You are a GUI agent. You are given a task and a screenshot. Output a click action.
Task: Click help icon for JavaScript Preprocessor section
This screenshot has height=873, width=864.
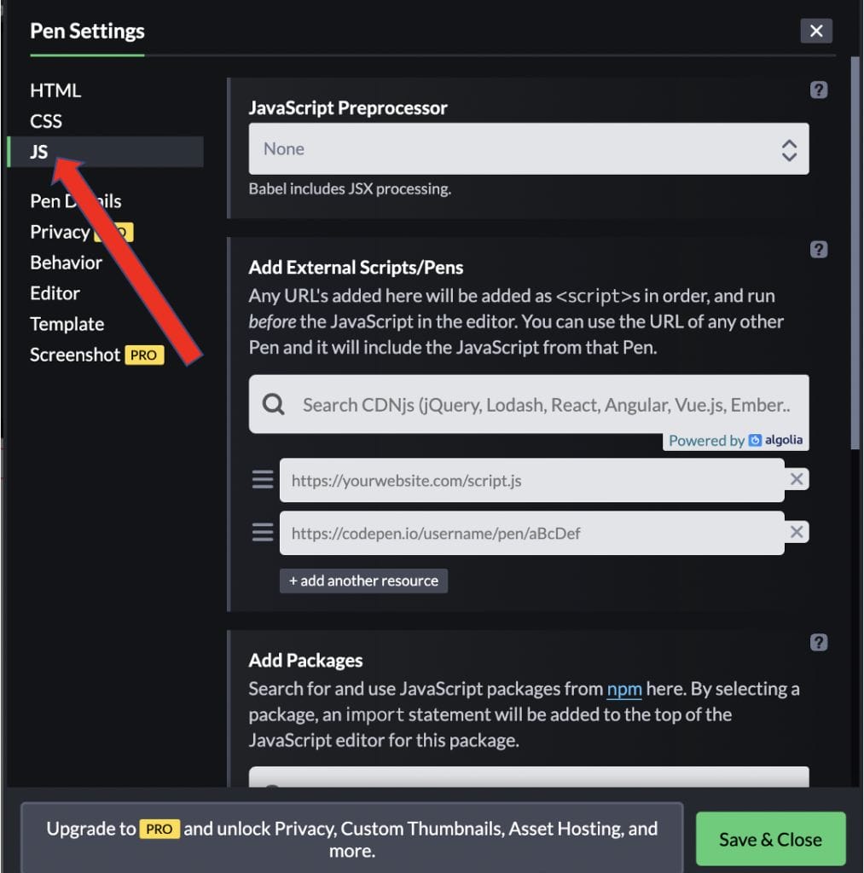[x=818, y=90]
